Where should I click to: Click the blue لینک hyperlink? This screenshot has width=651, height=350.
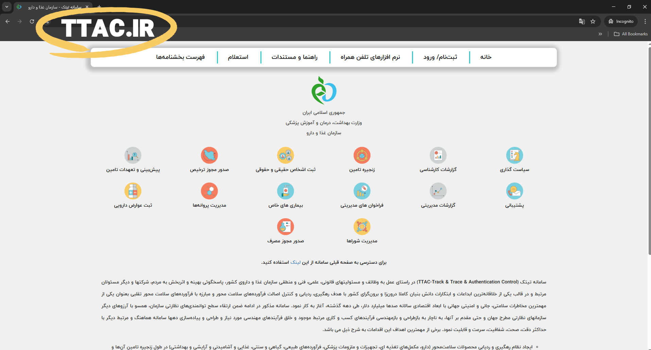click(x=295, y=262)
